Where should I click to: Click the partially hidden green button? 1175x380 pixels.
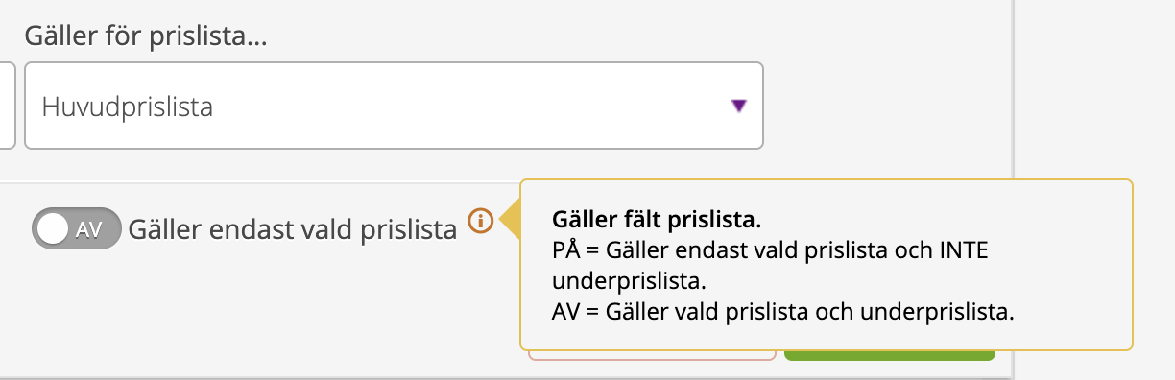889,355
